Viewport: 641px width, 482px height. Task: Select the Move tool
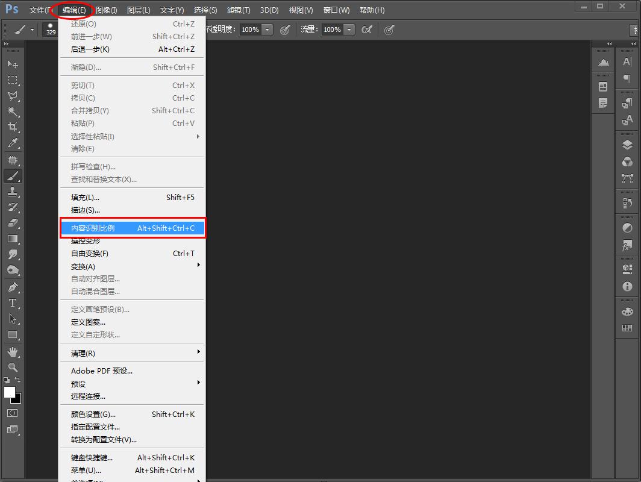[13, 64]
